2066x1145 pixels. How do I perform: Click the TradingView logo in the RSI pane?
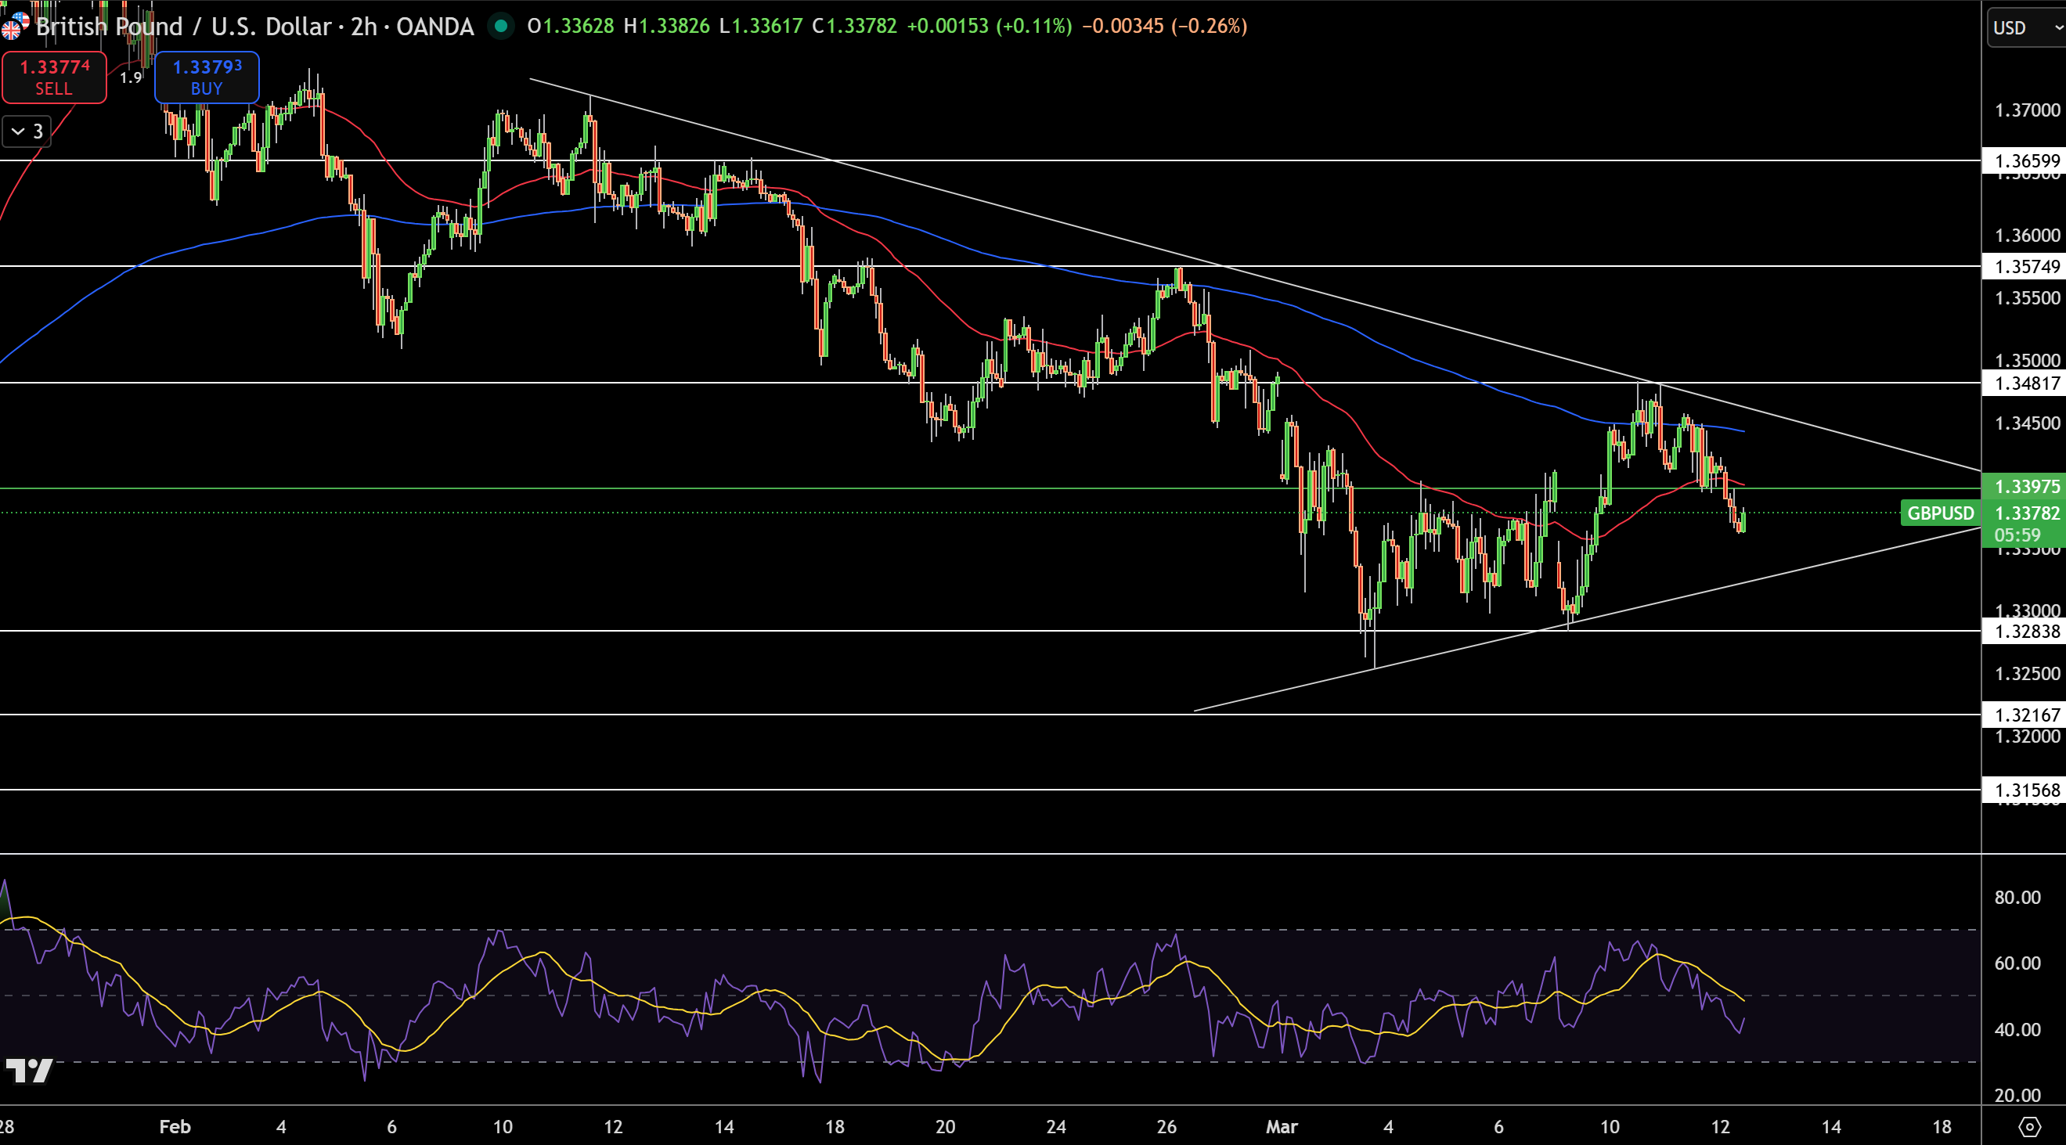[29, 1071]
